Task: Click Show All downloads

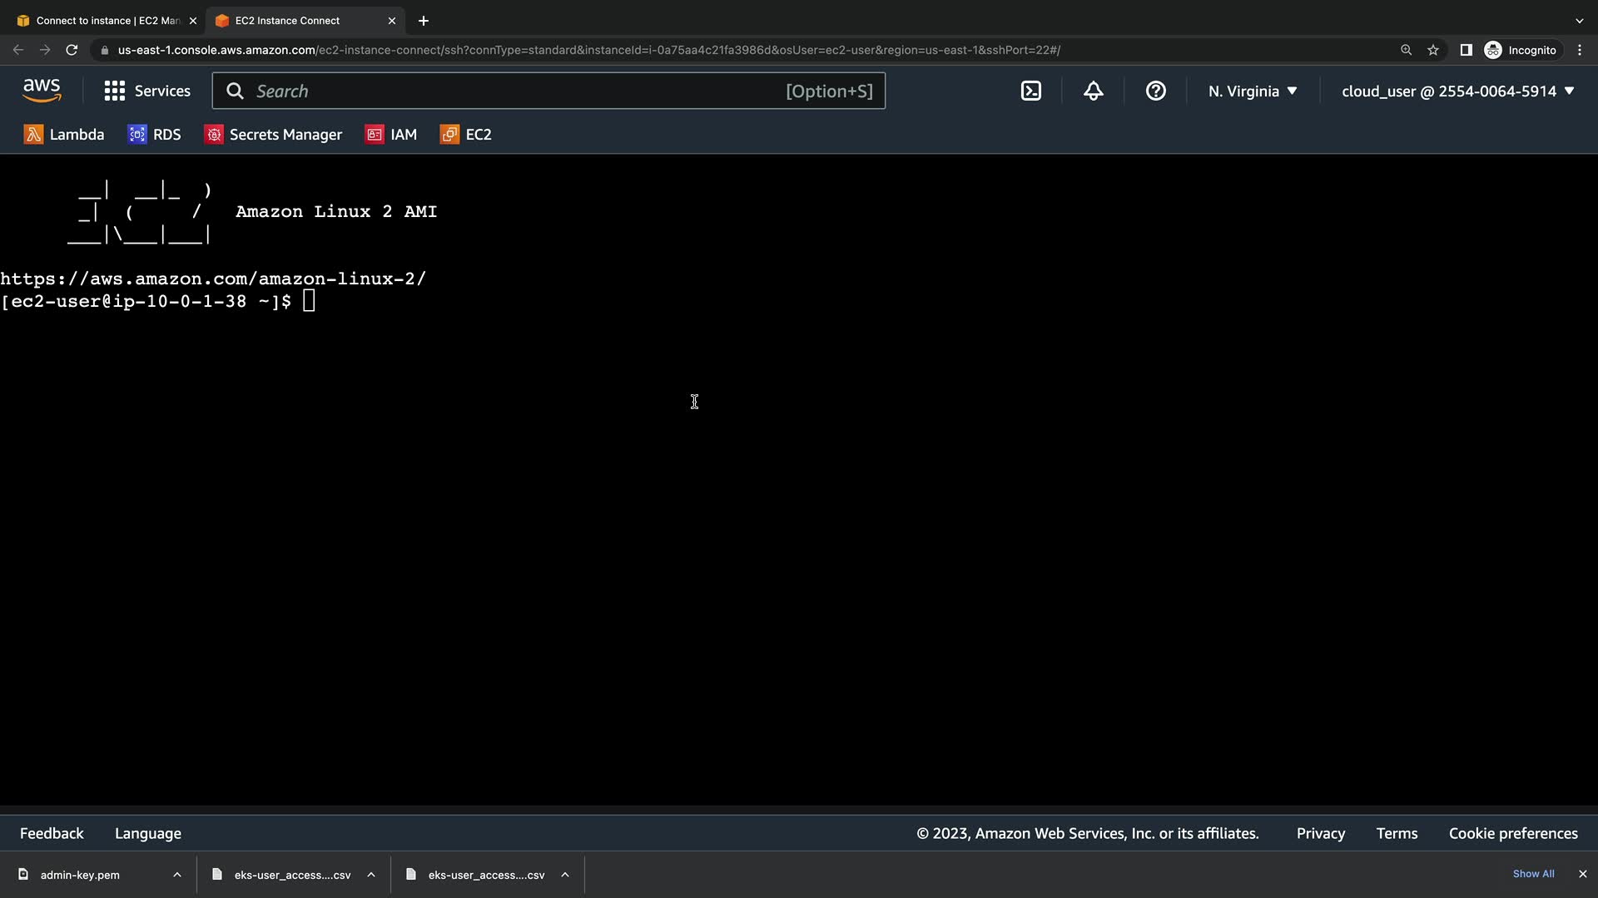Action: (1533, 874)
